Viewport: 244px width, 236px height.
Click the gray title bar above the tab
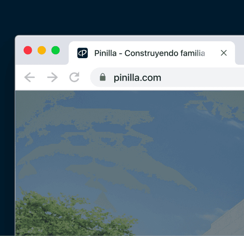click(x=129, y=38)
